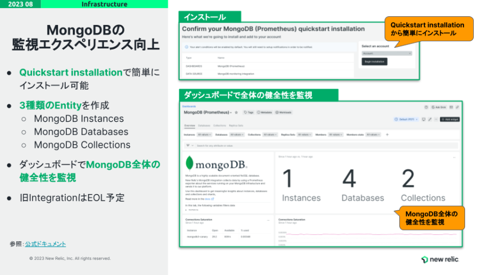Click the % used column header
The height and width of the screenshot is (275, 489).
point(245,230)
